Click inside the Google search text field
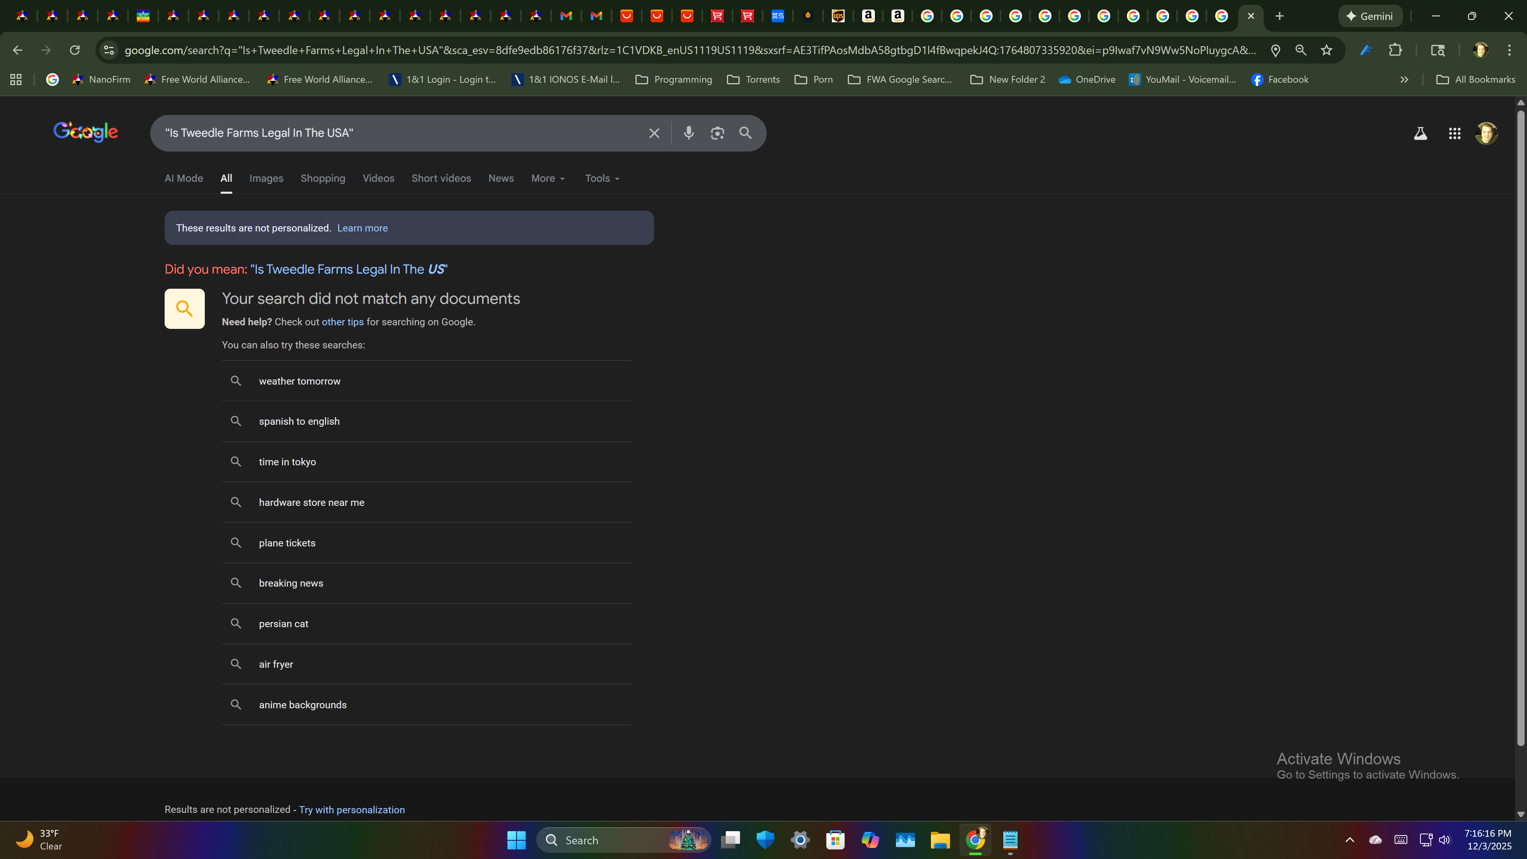This screenshot has height=859, width=1527. click(403, 133)
